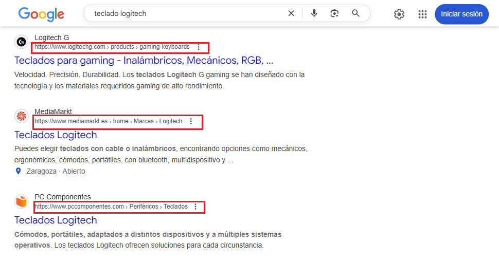The height and width of the screenshot is (262, 499).
Task: Open the settings gear icon
Action: pos(399,14)
